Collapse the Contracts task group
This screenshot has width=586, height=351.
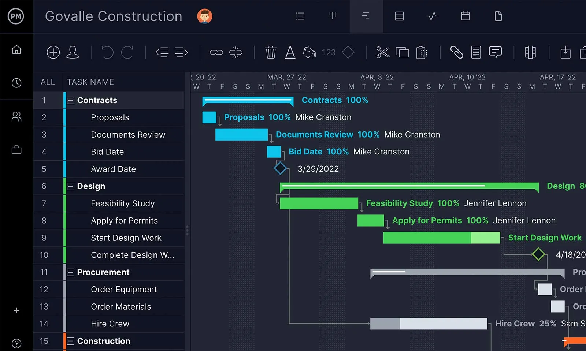click(70, 100)
